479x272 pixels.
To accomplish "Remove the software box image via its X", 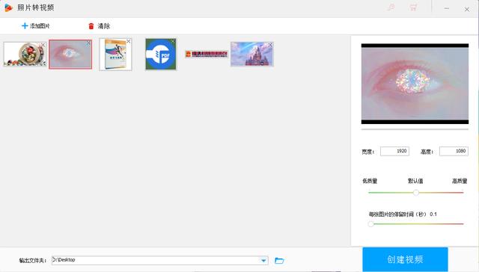I will pyautogui.click(x=128, y=41).
